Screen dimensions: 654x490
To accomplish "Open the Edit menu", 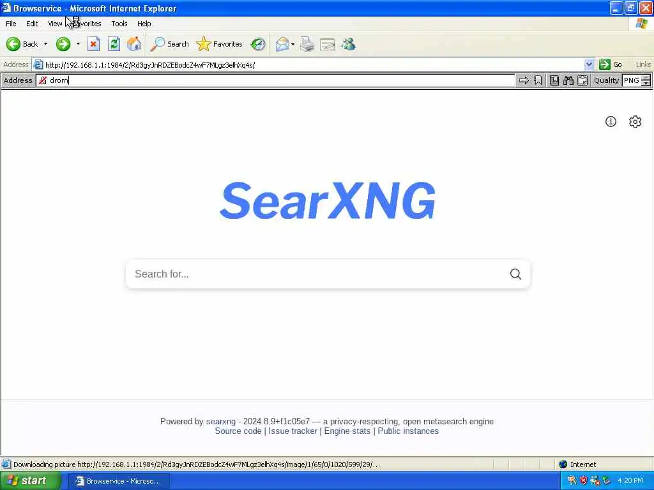I will click(x=32, y=24).
